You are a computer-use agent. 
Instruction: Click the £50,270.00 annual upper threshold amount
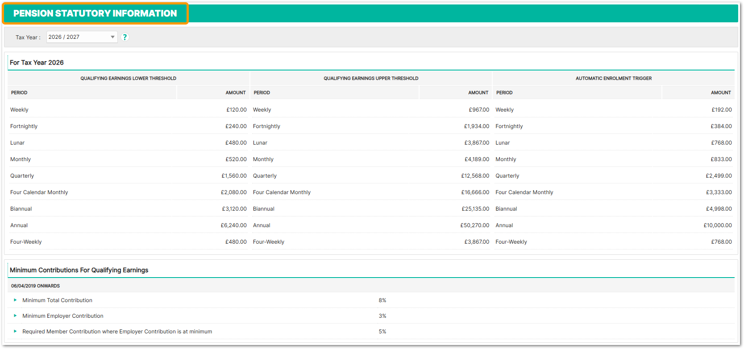pos(474,225)
